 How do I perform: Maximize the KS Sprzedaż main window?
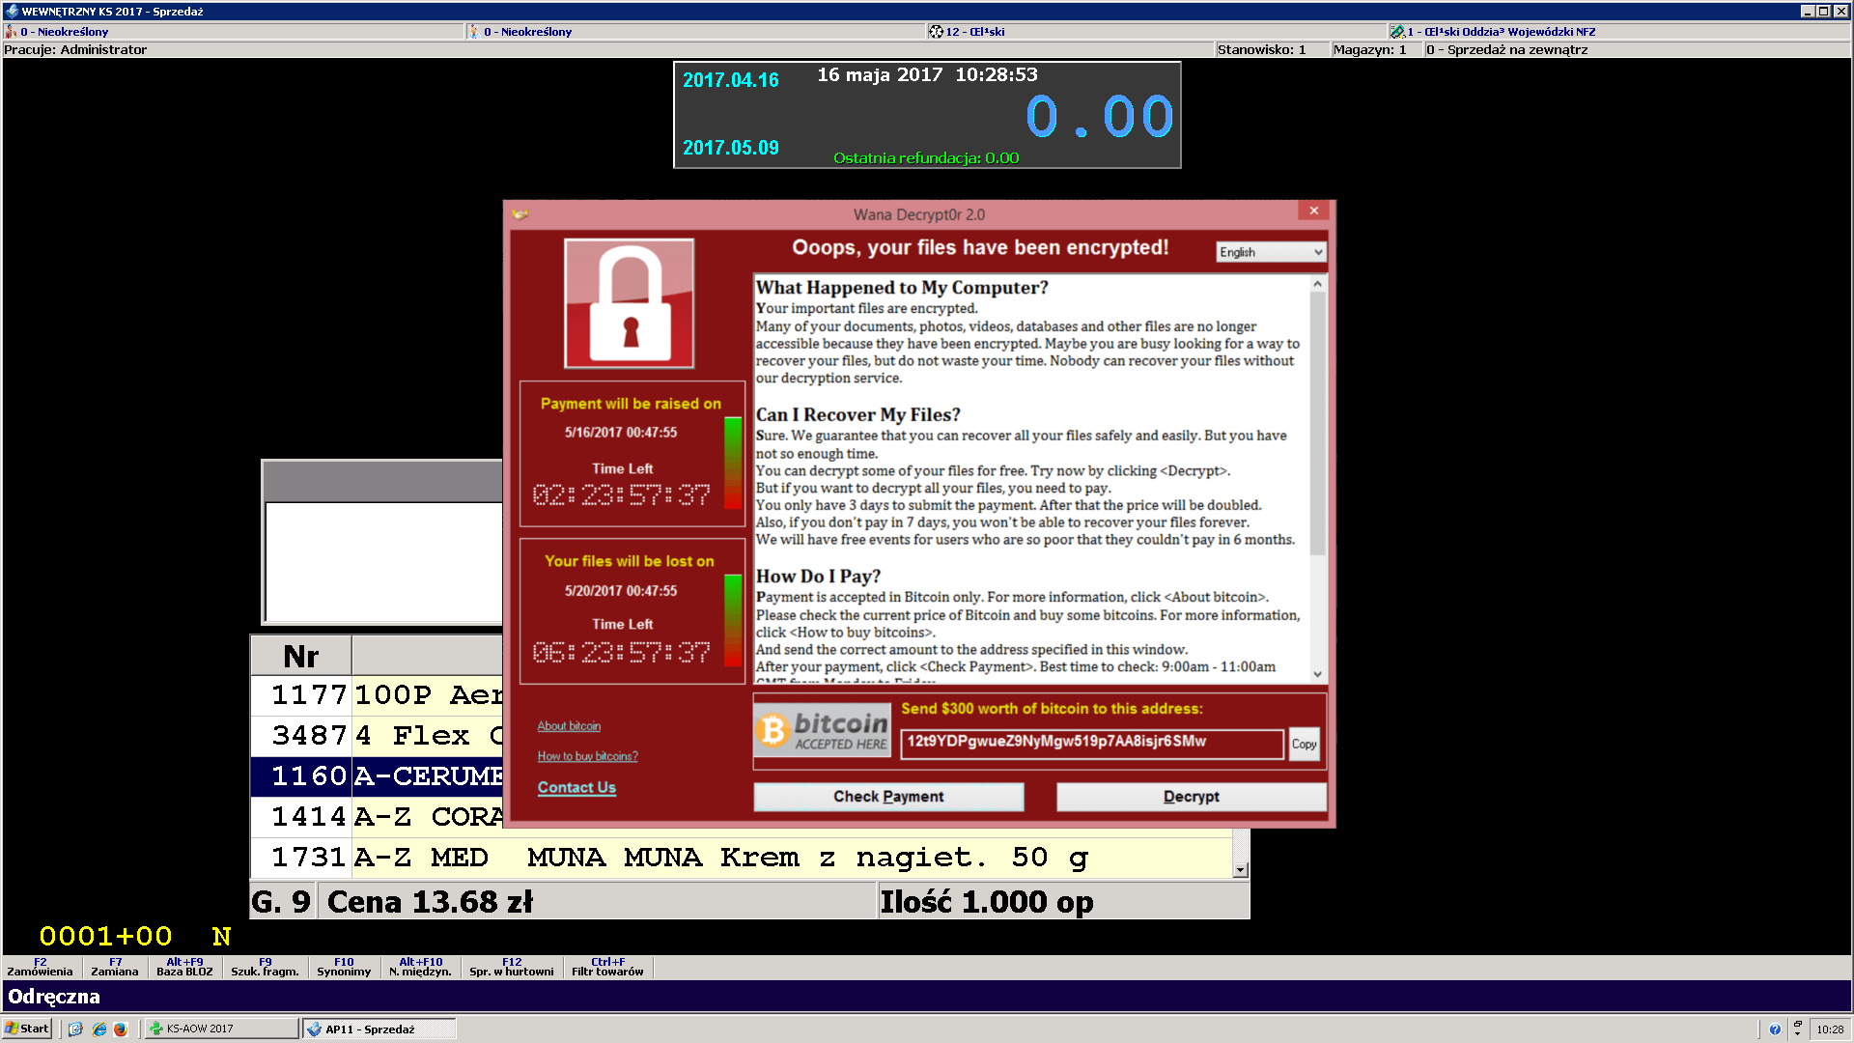[x=1823, y=12]
